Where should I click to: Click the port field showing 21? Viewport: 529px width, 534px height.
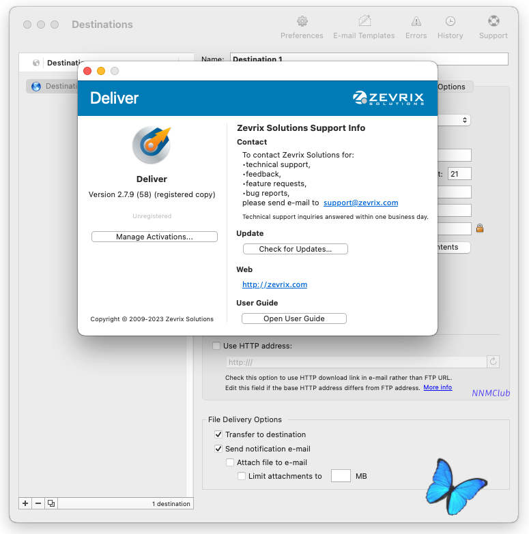[459, 174]
